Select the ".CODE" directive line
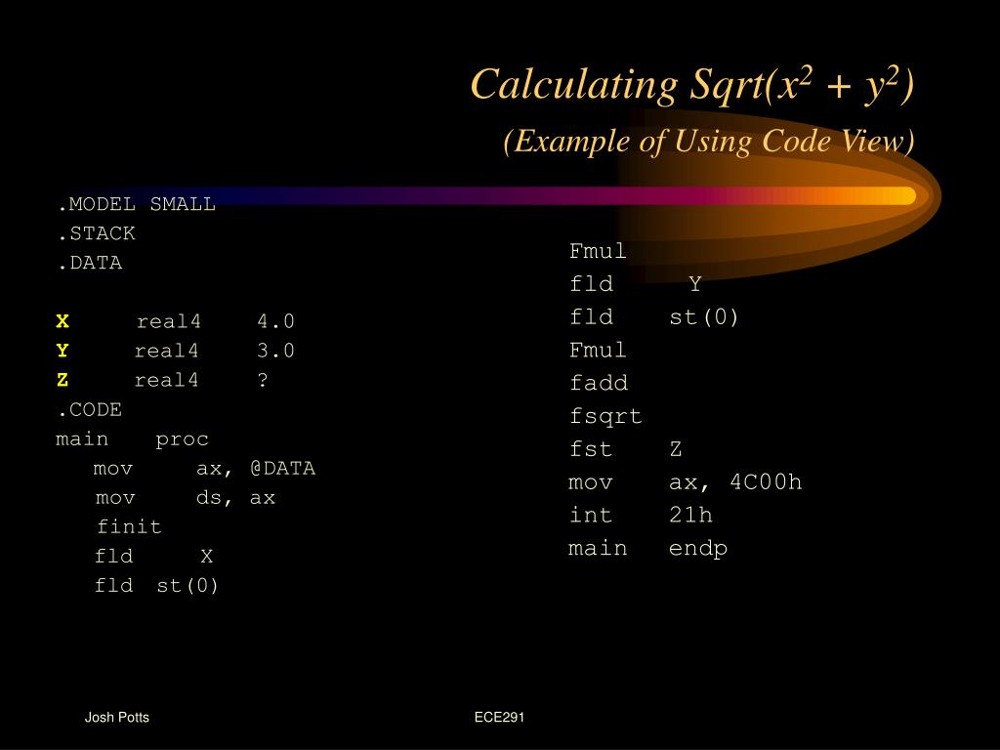The width and height of the screenshot is (1000, 750). click(89, 409)
